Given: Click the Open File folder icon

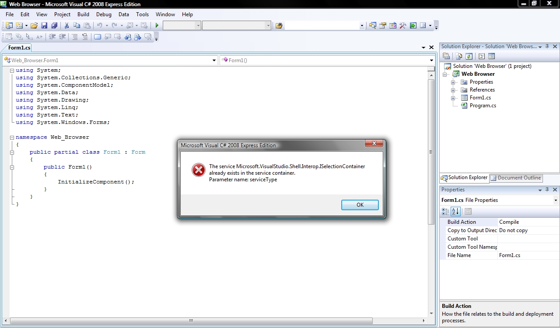Looking at the screenshot, I should click(34, 26).
